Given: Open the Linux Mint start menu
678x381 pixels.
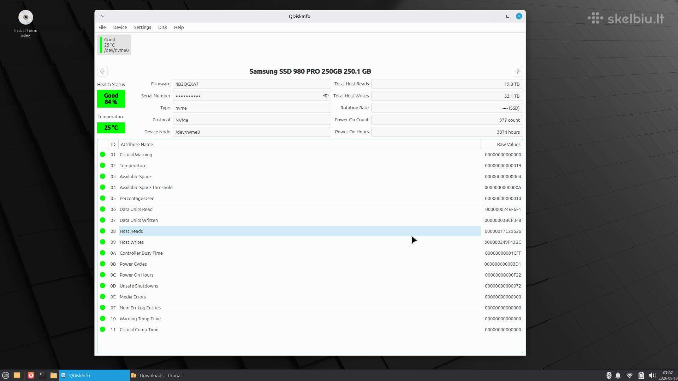Looking at the screenshot, I should tap(6, 375).
